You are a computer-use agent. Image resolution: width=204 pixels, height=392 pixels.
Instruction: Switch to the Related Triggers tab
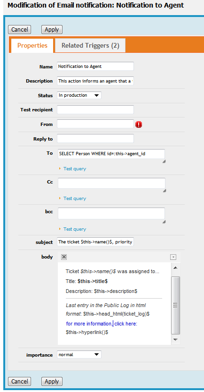click(x=90, y=45)
